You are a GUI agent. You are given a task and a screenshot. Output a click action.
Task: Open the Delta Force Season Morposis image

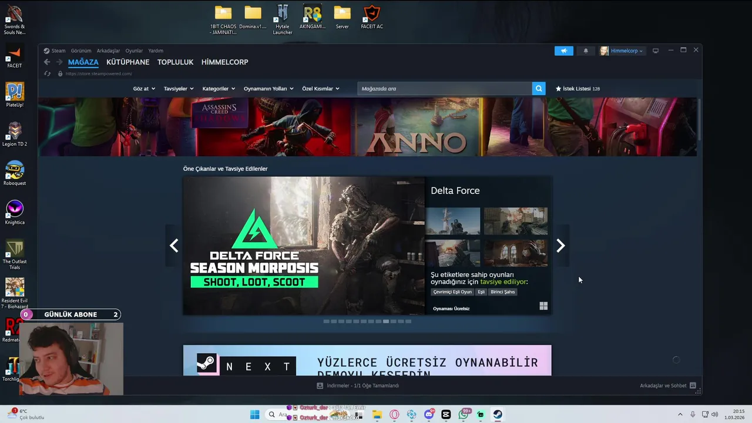(304, 246)
